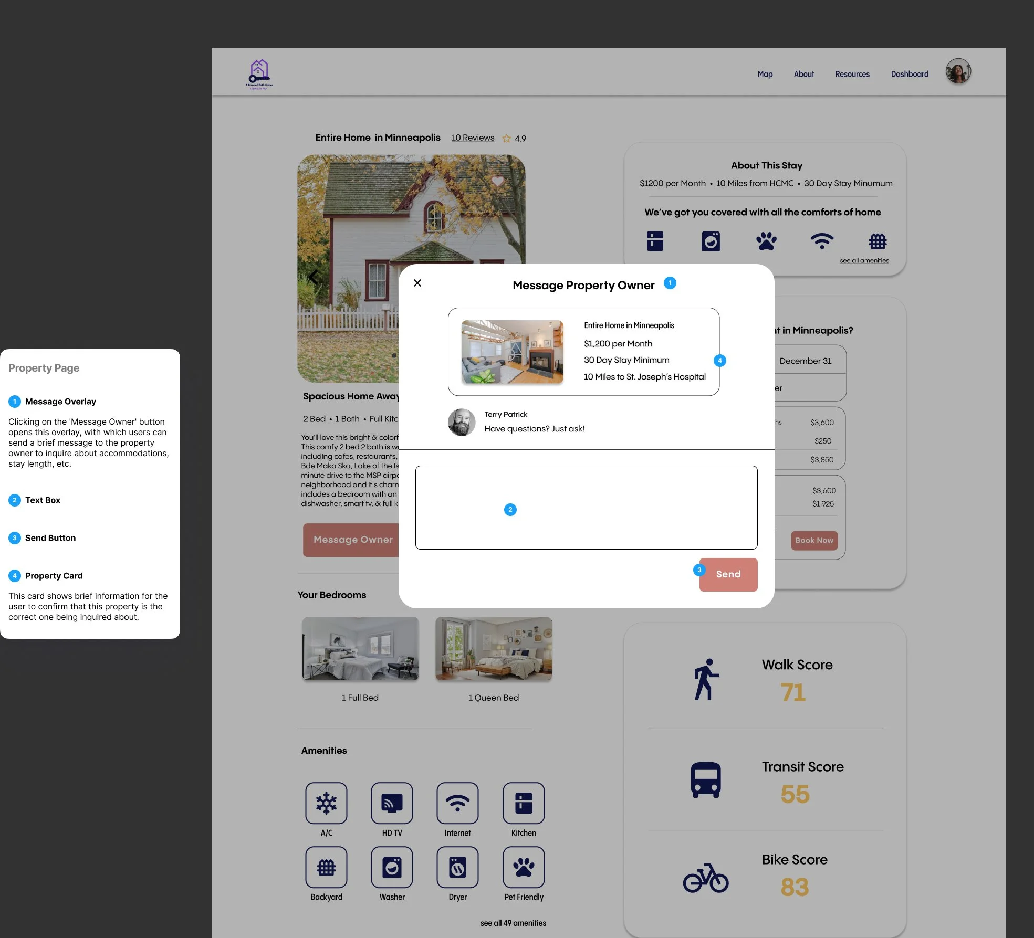1034x938 pixels.
Task: Open the Resources navigation item
Action: (x=852, y=74)
